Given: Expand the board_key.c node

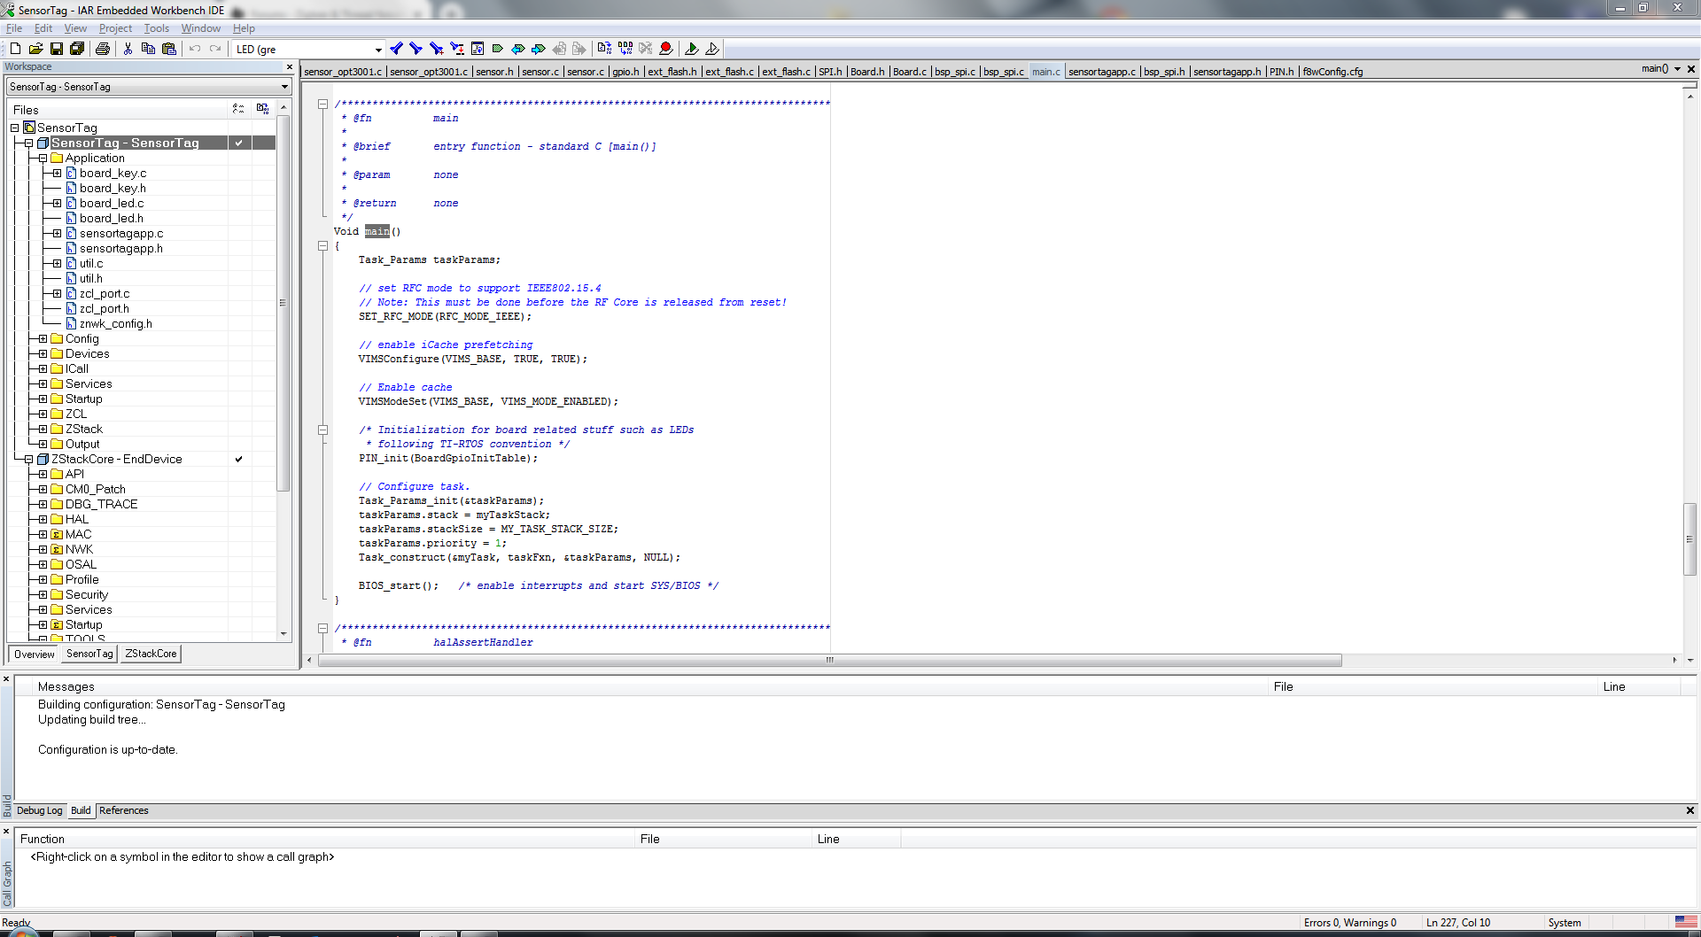Looking at the screenshot, I should (57, 173).
